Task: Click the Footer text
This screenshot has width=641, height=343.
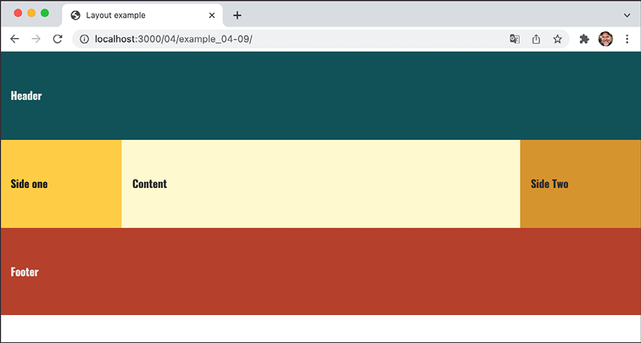Action: tap(25, 272)
